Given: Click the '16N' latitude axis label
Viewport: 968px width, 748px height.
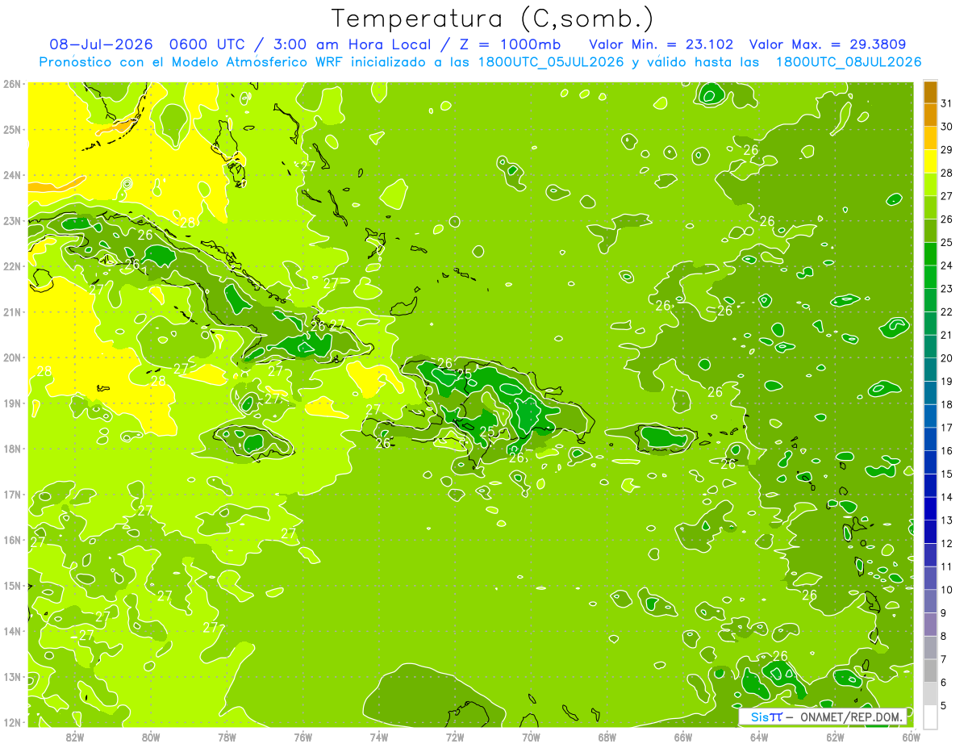Looking at the screenshot, I should [11, 540].
